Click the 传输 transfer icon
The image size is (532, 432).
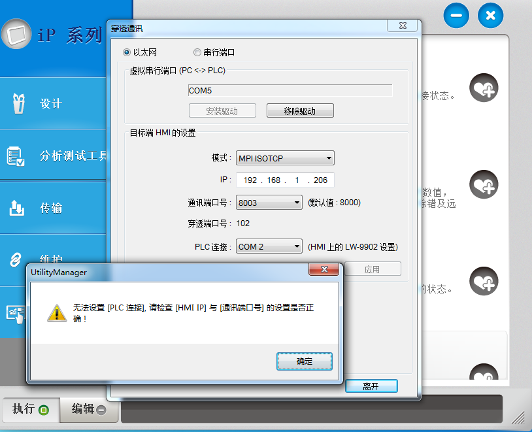tap(16, 208)
